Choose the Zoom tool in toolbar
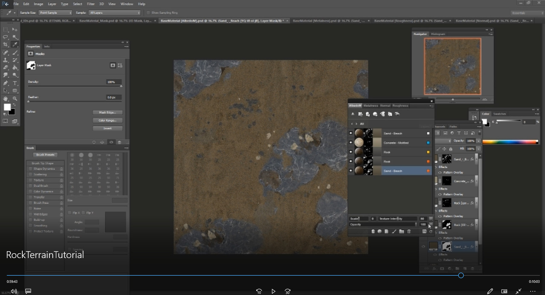The width and height of the screenshot is (545, 295). pos(15,99)
